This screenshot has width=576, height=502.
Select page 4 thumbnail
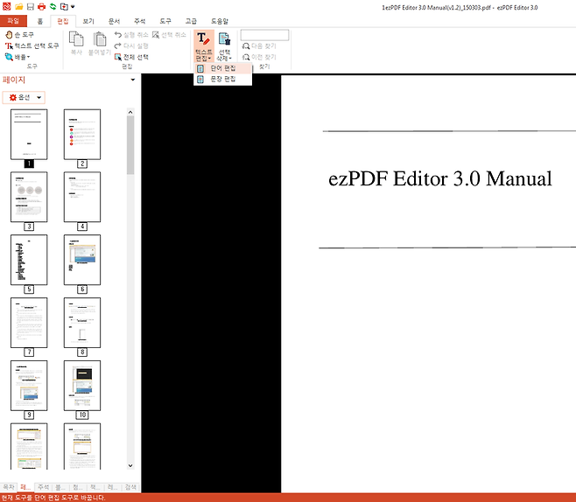tap(82, 197)
